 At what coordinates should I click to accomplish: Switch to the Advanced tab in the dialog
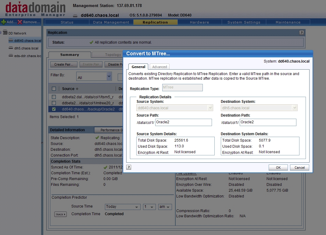[x=159, y=67]
